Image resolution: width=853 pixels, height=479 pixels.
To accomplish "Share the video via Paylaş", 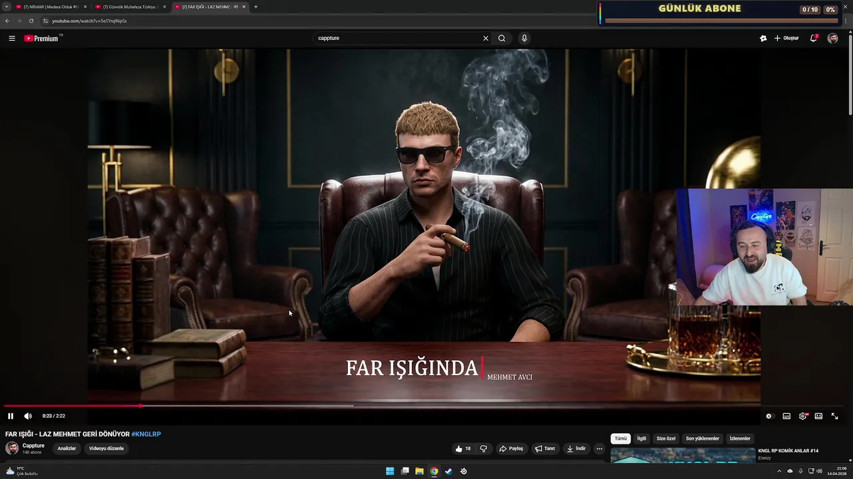I will pyautogui.click(x=511, y=448).
